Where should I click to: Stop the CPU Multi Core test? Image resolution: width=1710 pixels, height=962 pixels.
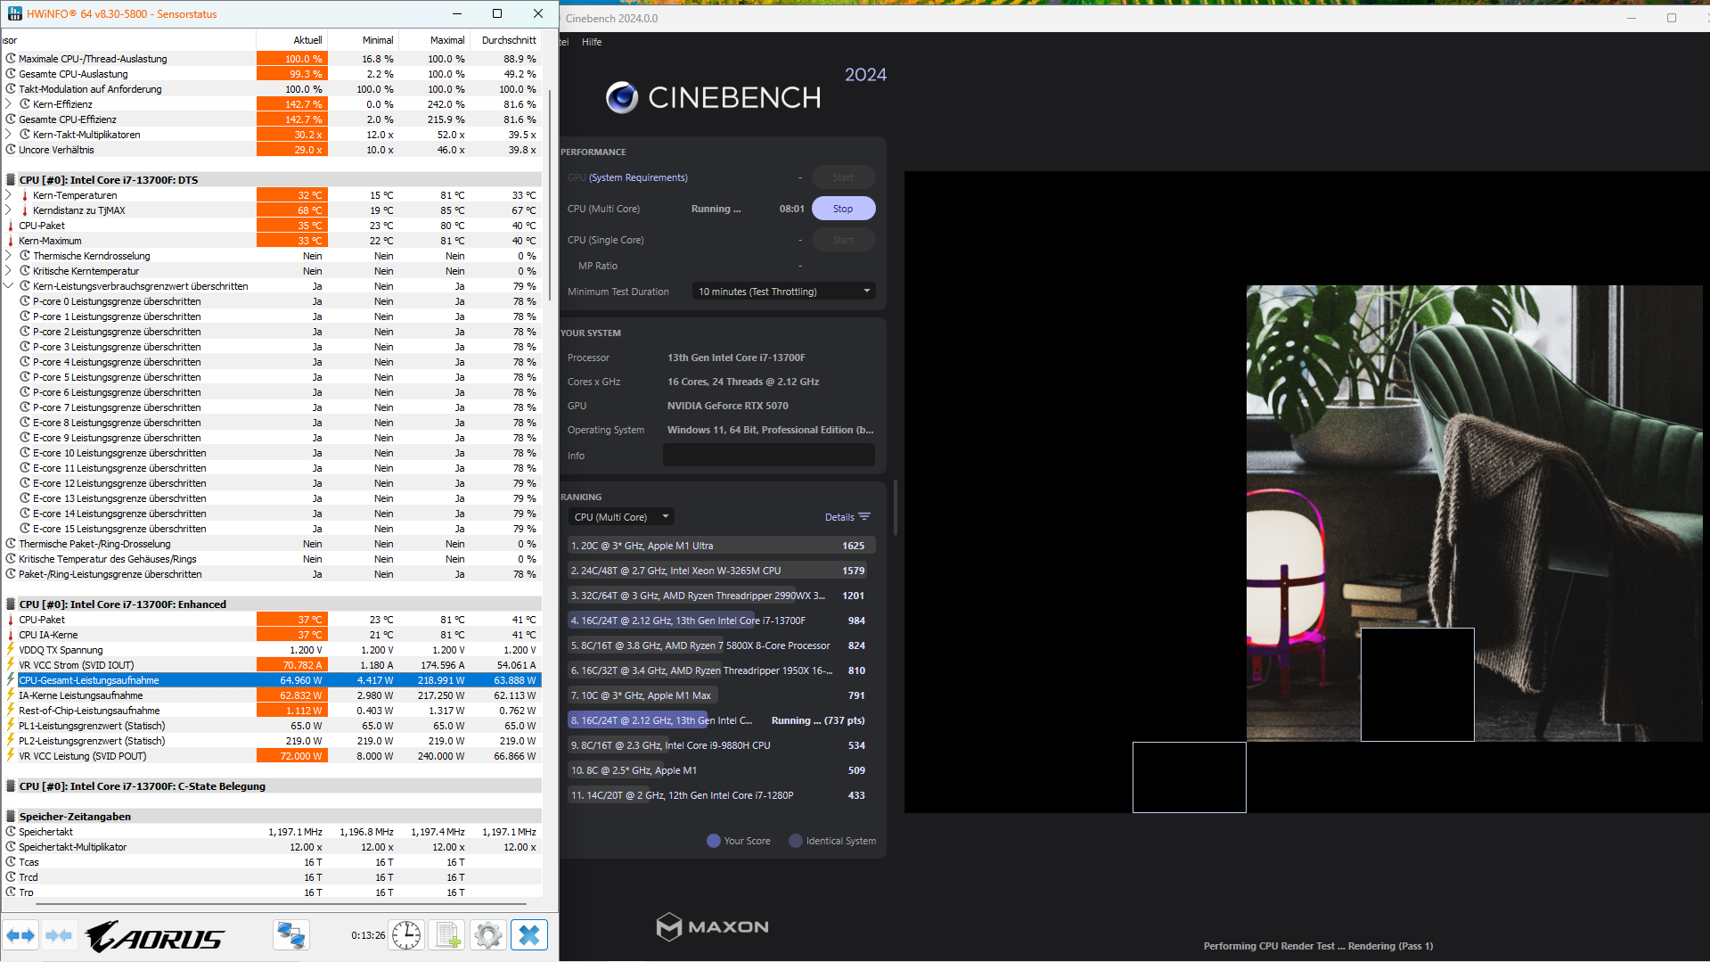(843, 209)
